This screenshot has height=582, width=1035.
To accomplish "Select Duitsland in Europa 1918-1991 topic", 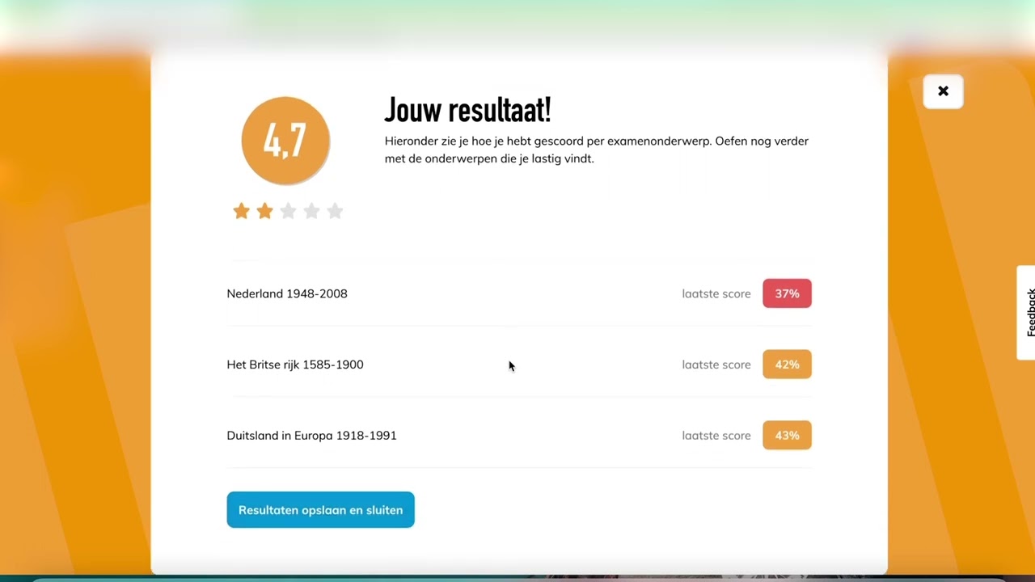I will (311, 436).
